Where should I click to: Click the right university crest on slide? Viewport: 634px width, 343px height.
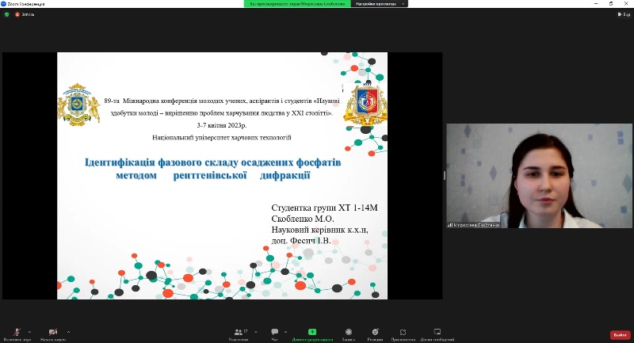365,105
